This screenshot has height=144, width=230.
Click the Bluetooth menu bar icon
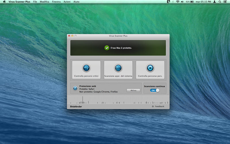(173, 2)
